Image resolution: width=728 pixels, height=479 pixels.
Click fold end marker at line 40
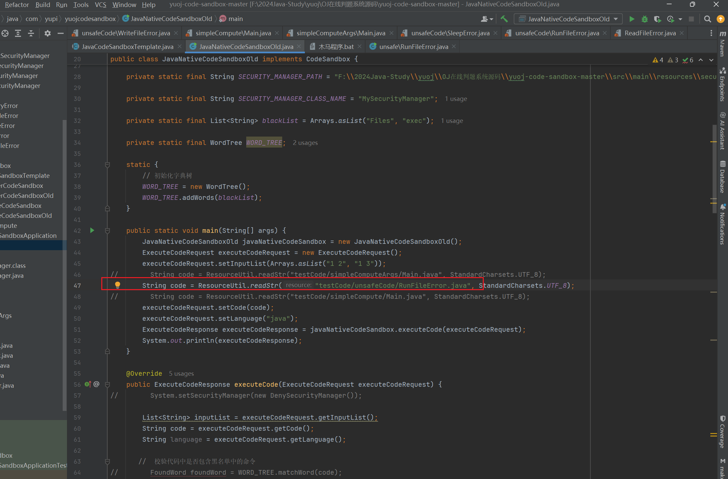click(107, 209)
